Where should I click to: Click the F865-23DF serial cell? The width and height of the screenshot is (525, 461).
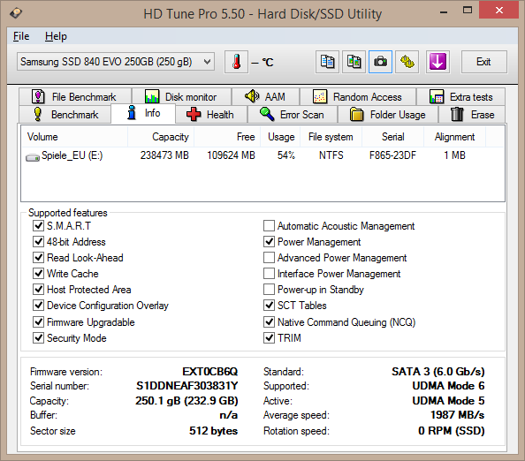click(392, 155)
